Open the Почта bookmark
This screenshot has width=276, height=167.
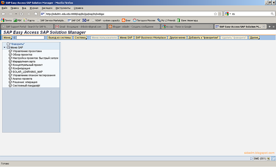click(6, 20)
